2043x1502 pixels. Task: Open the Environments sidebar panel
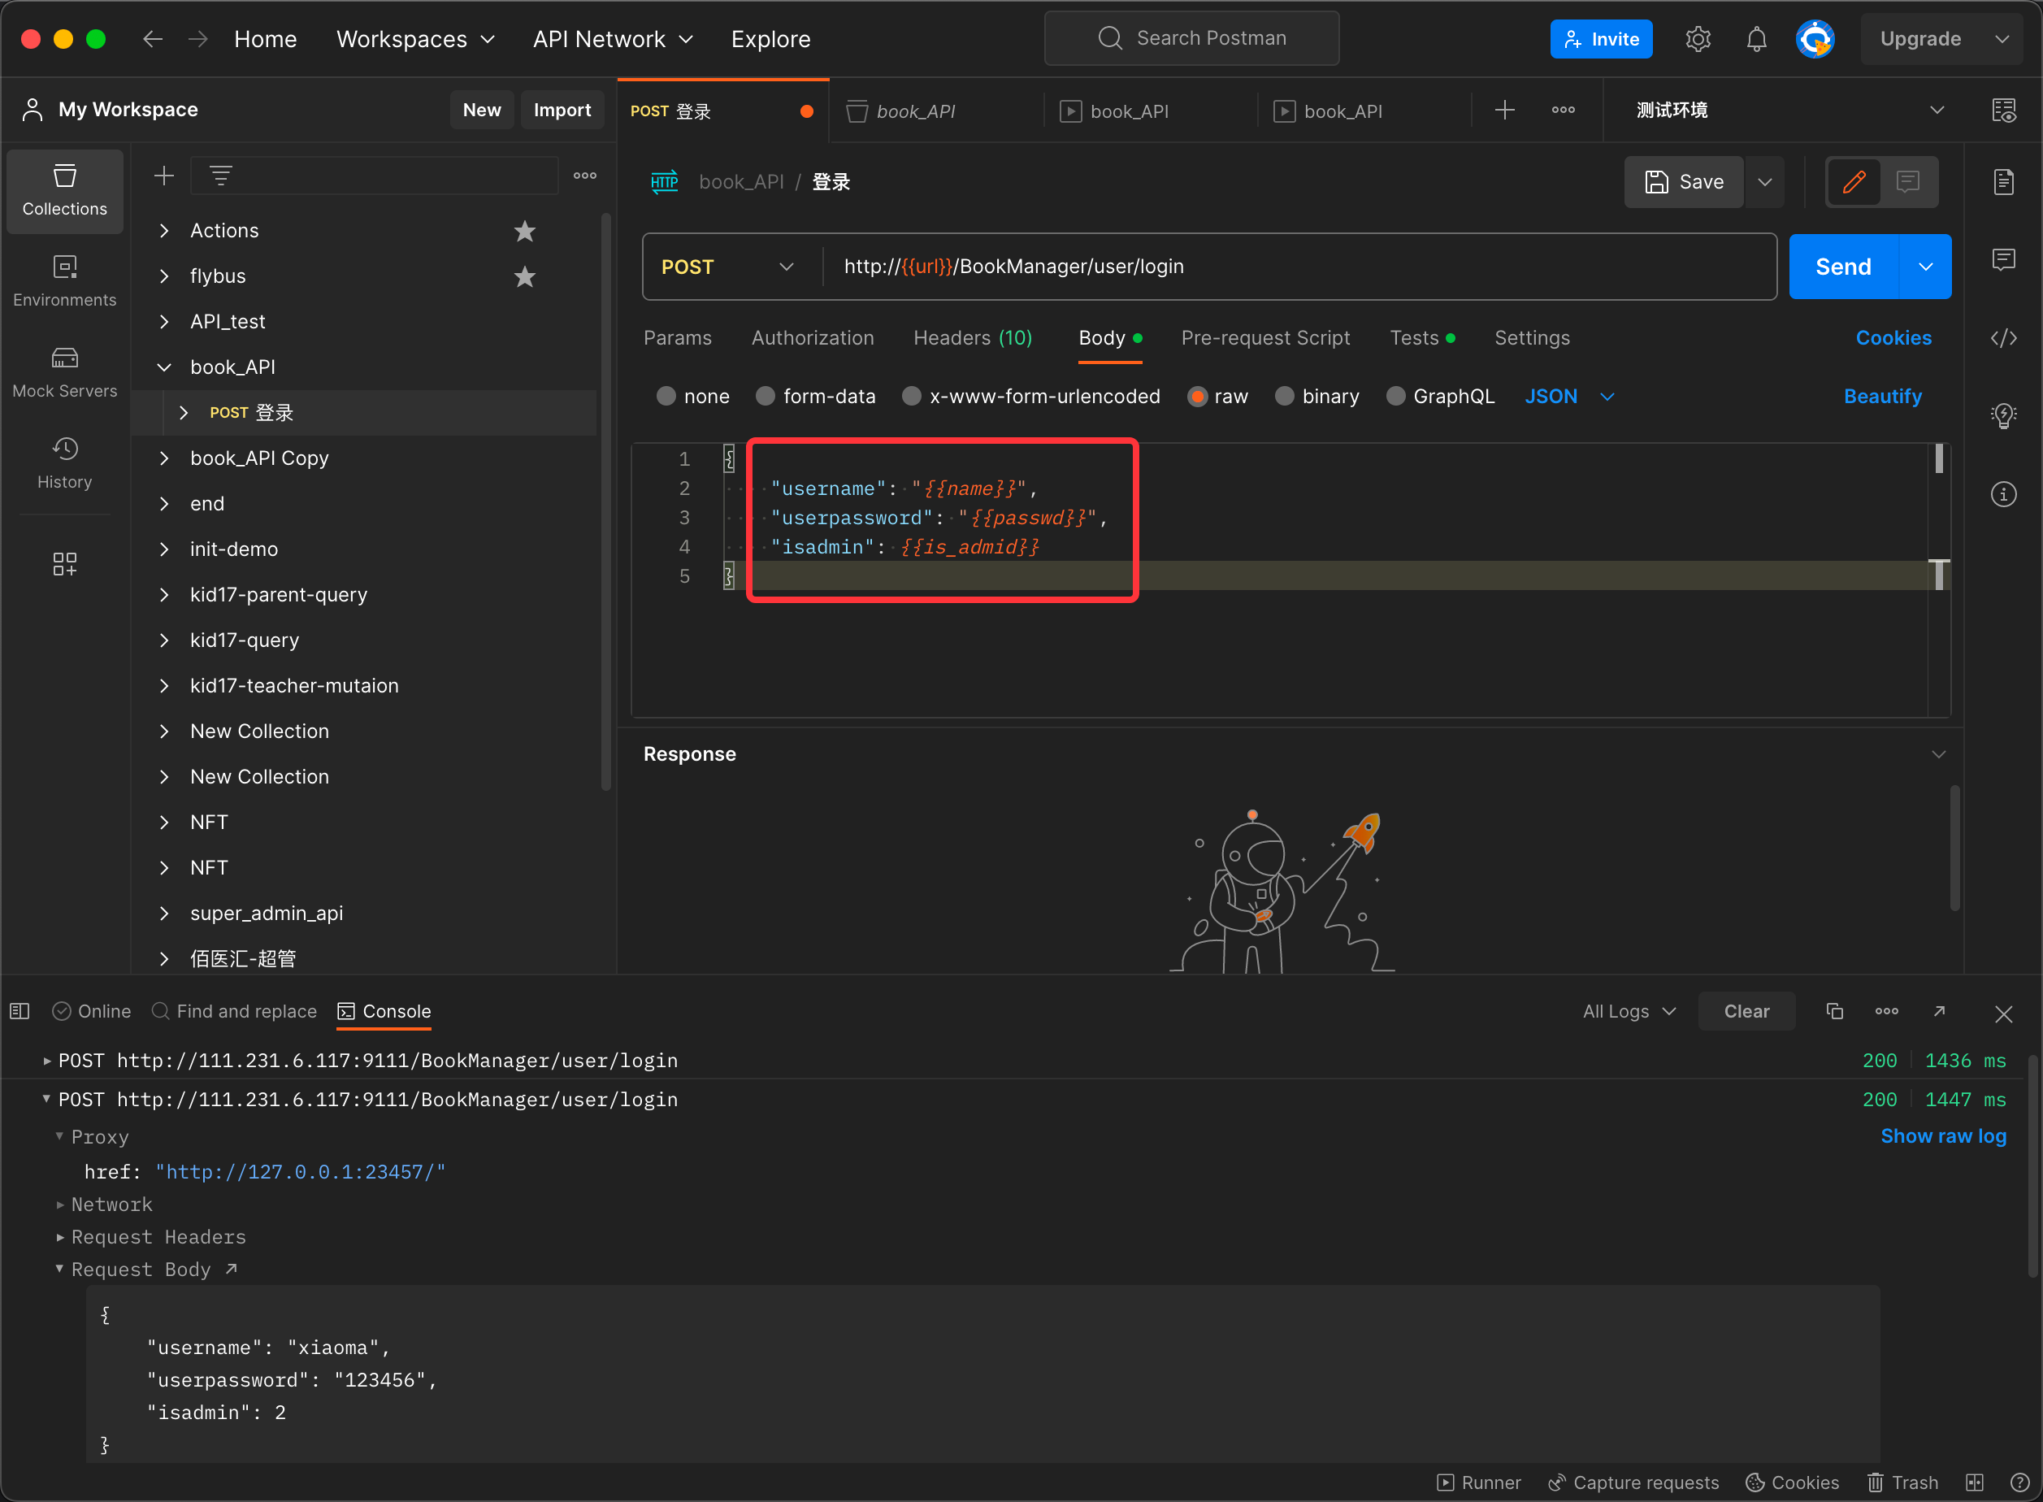64,281
